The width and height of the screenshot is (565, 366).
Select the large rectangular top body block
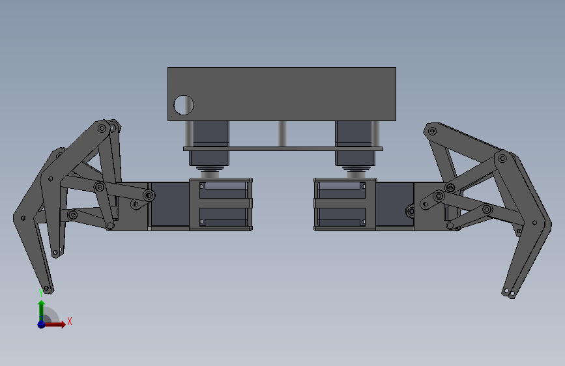(x=282, y=94)
